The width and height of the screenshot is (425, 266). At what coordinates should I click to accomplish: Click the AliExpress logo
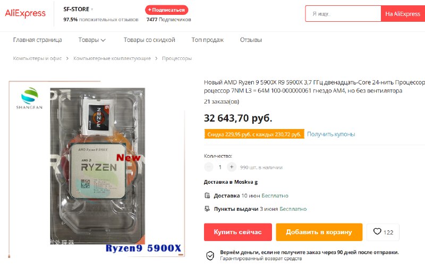pyautogui.click(x=25, y=13)
